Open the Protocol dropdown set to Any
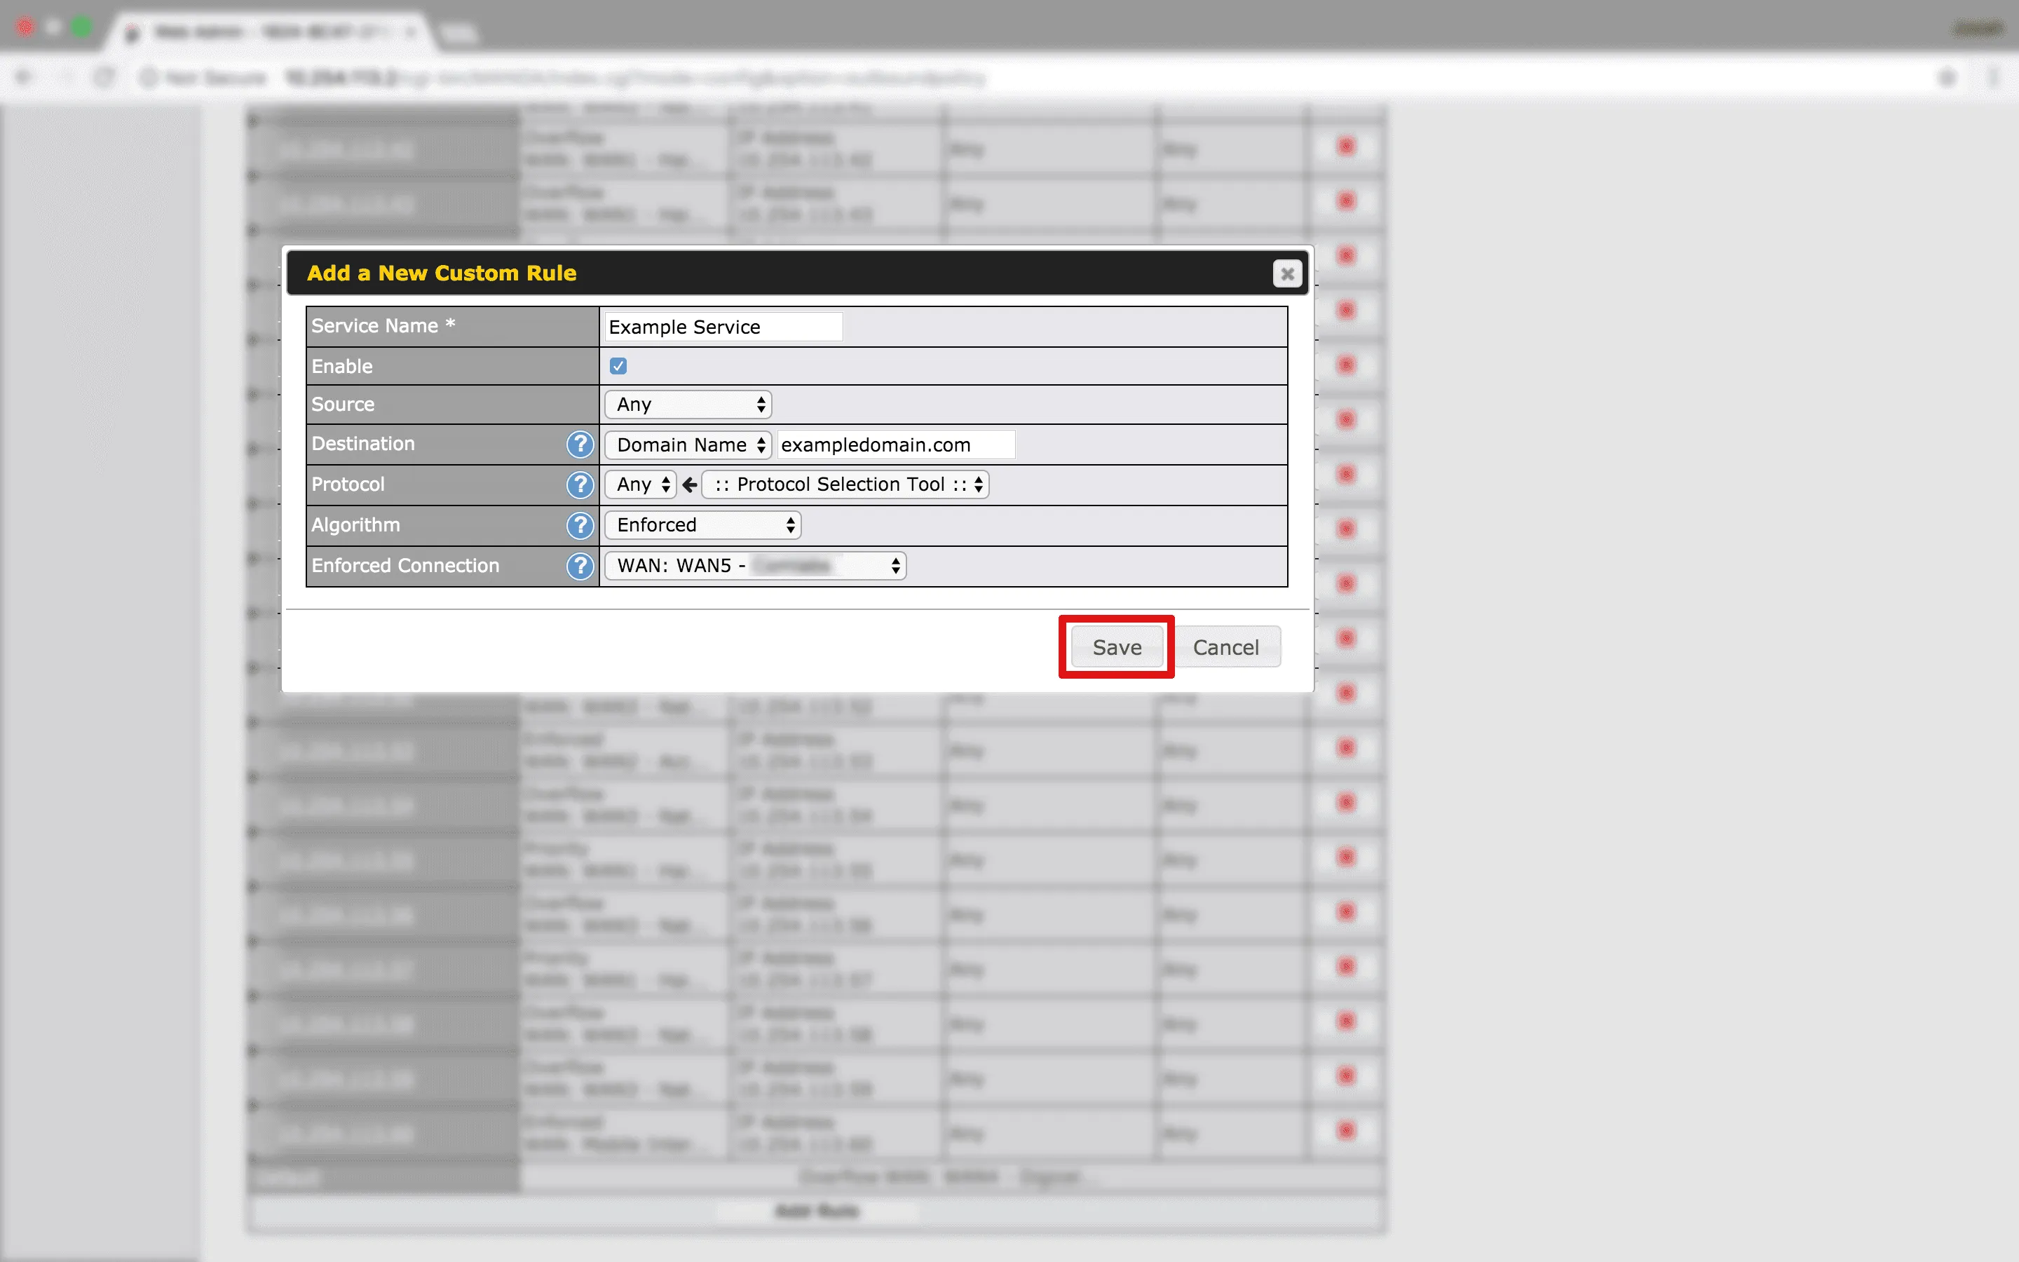 coord(640,484)
